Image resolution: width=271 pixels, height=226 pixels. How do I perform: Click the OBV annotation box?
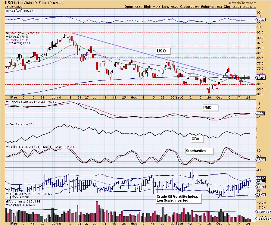click(x=197, y=139)
